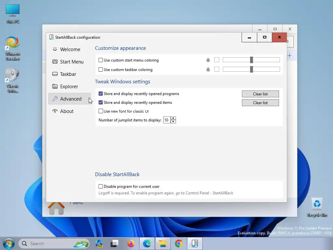
Task: Go to the Taskbar settings section
Action: (x=70, y=74)
